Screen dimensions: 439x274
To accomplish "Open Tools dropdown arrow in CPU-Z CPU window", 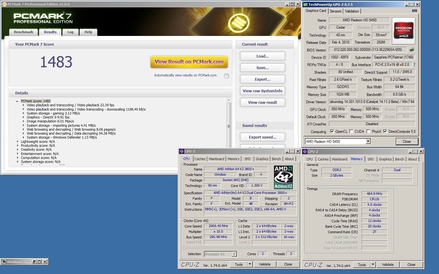I will [250, 264].
